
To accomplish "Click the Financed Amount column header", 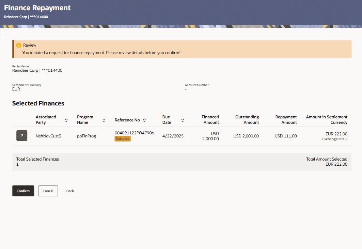I will 210,120.
